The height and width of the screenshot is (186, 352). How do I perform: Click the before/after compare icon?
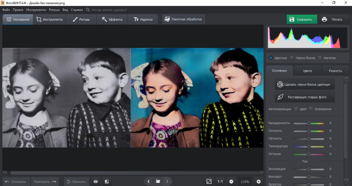tap(107, 182)
